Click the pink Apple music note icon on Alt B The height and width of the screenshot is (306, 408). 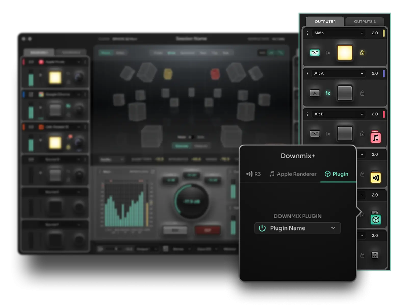pos(376,137)
